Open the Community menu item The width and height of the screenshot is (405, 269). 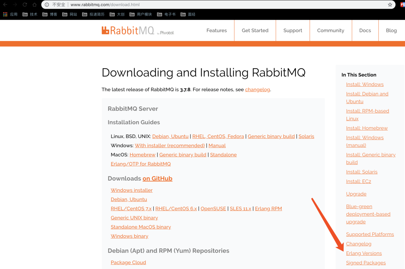point(331,30)
